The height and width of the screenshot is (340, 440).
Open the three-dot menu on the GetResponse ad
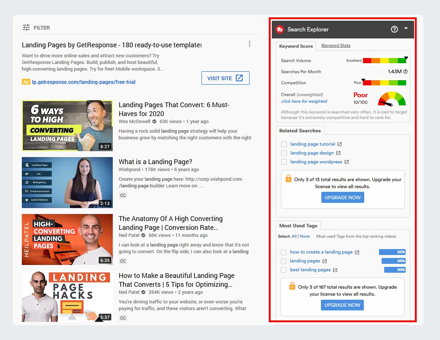click(250, 44)
